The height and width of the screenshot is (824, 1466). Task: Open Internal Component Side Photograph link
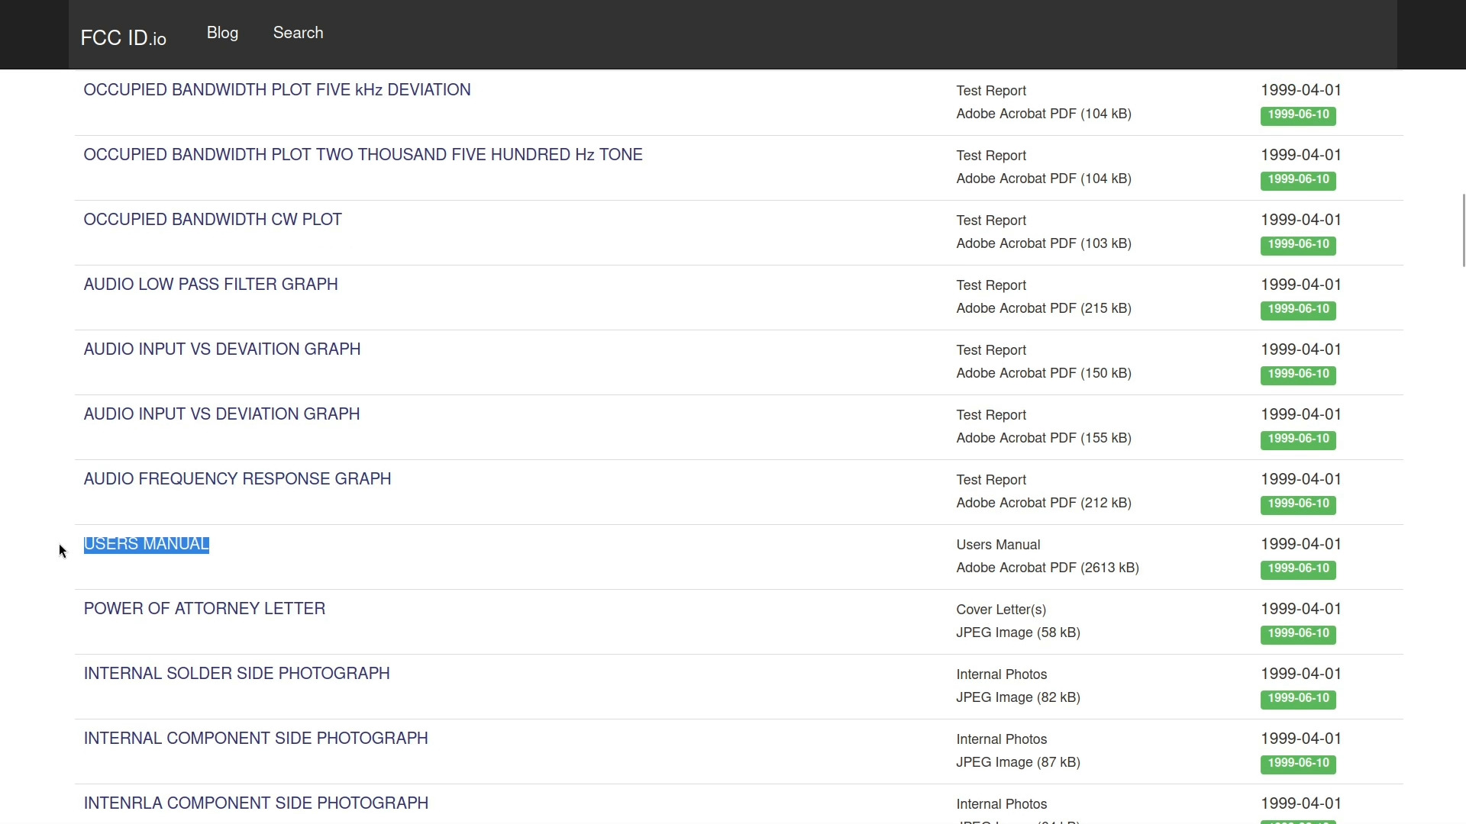[255, 739]
